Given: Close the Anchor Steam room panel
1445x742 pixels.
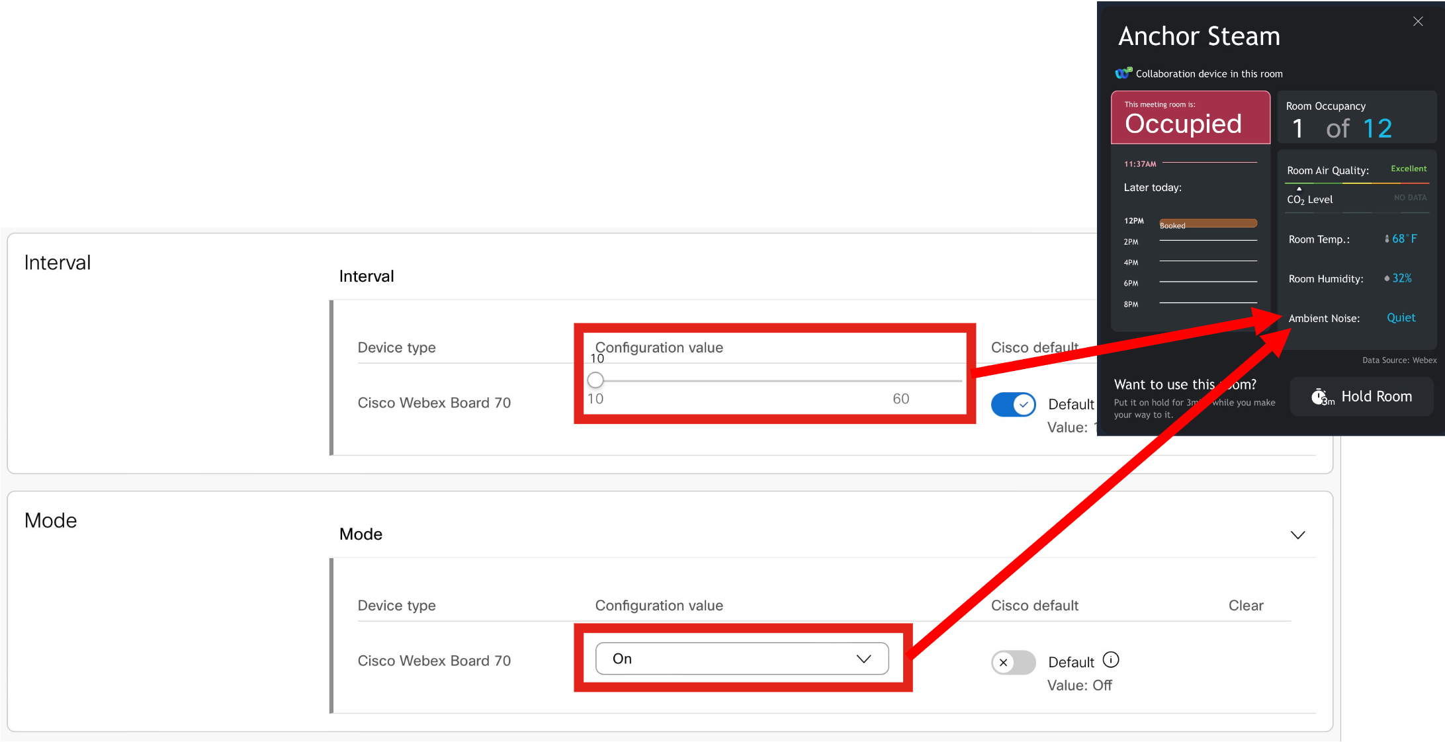Looking at the screenshot, I should 1417,22.
